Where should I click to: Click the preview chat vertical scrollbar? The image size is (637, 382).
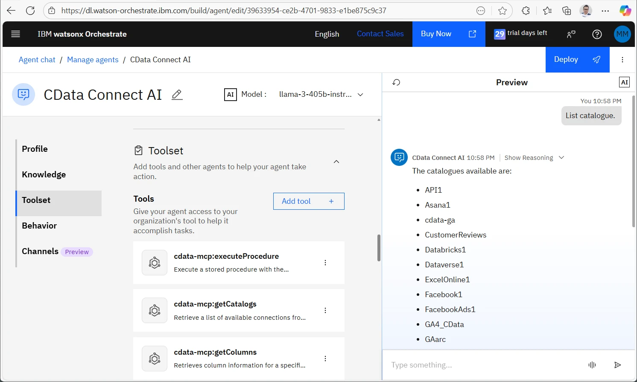pos(633,162)
